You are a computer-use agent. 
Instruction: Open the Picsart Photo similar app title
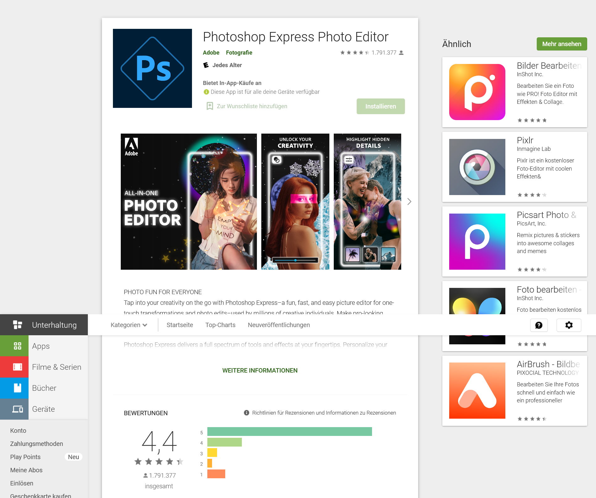coord(546,215)
